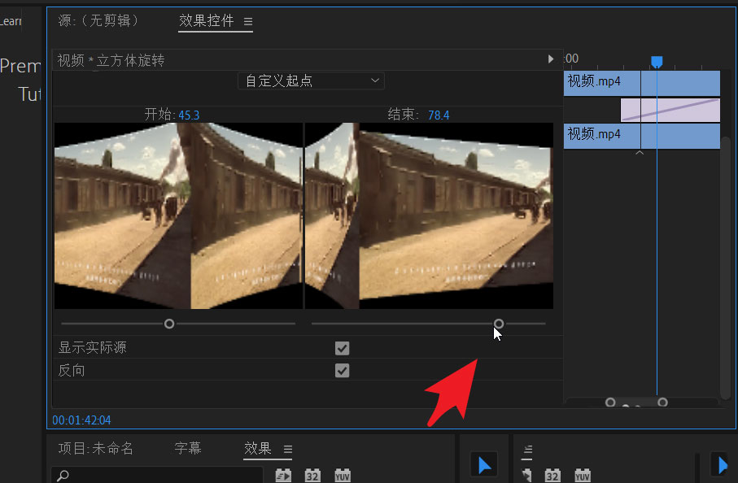Click the blue timecode 00:01:42:04
The image size is (738, 483).
(81, 420)
